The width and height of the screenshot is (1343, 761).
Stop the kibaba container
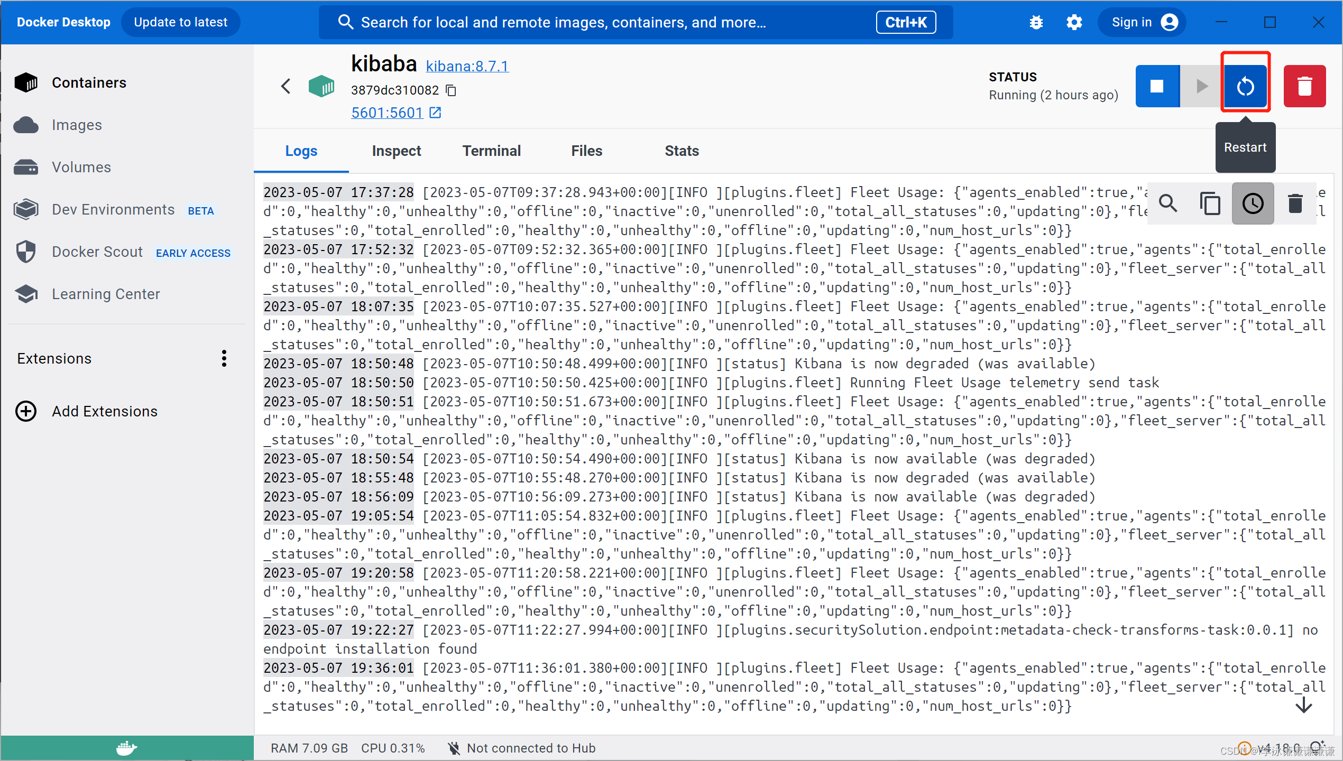1157,86
